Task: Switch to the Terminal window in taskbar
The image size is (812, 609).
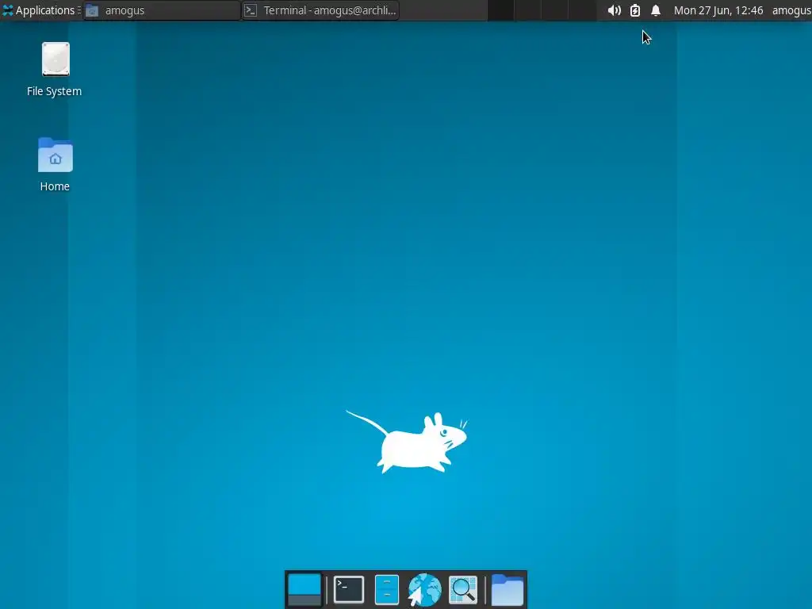Action: (320, 10)
